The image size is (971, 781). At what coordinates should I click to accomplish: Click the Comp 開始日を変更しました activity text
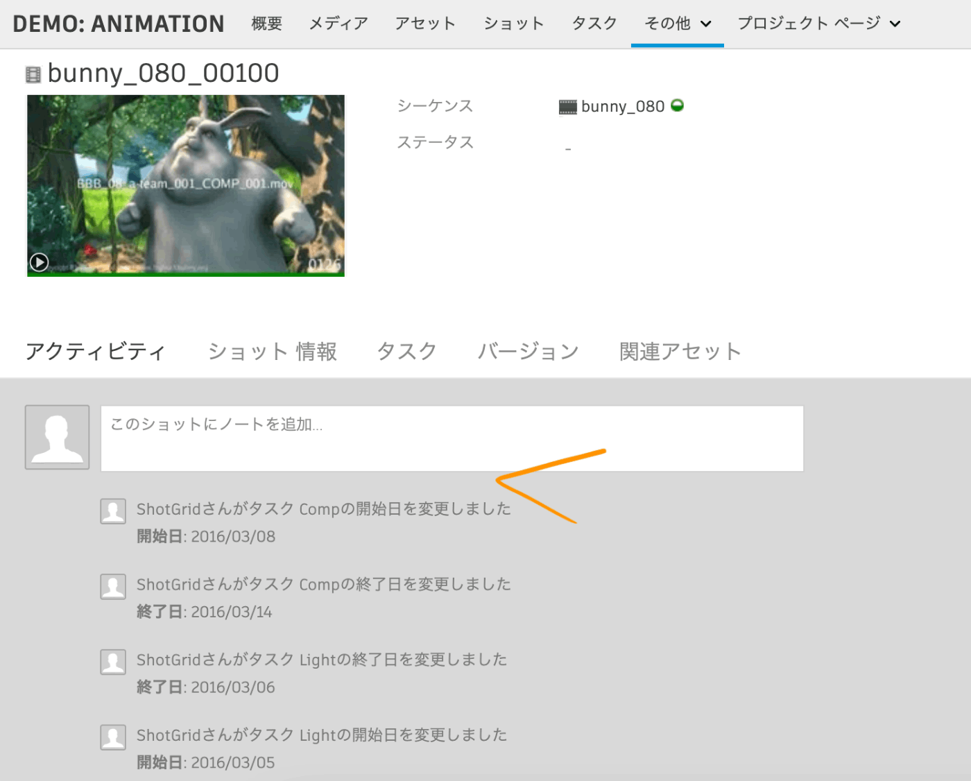point(324,509)
